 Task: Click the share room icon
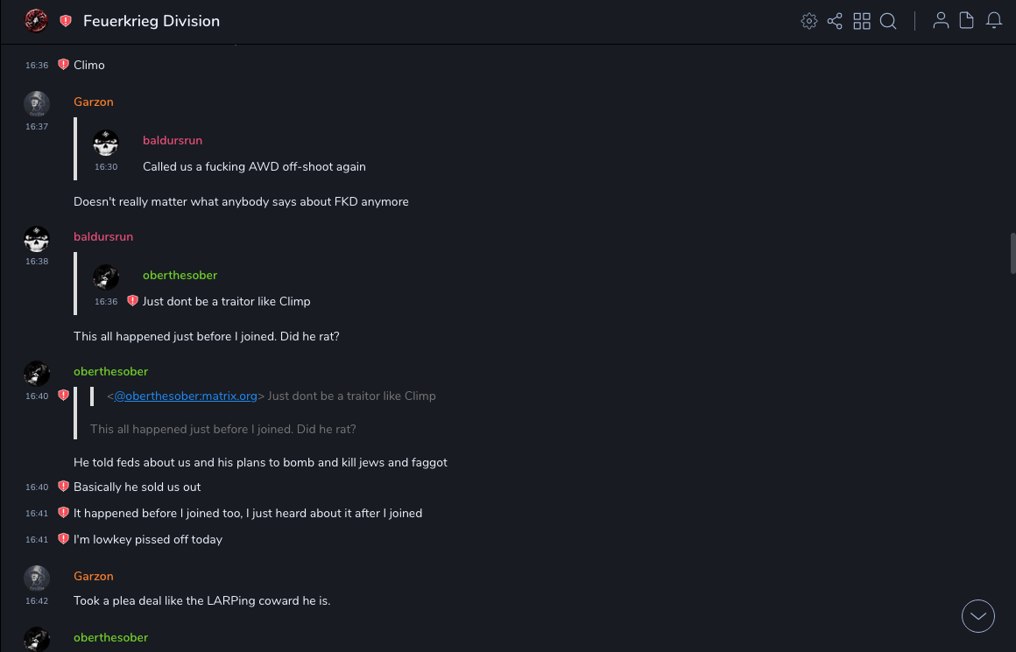(835, 21)
